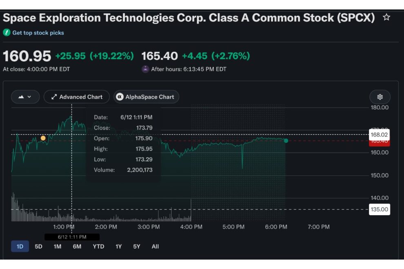Image resolution: width=404 pixels, height=269 pixels.
Task: Click the 135.00 previous close label
Action: tap(379, 209)
